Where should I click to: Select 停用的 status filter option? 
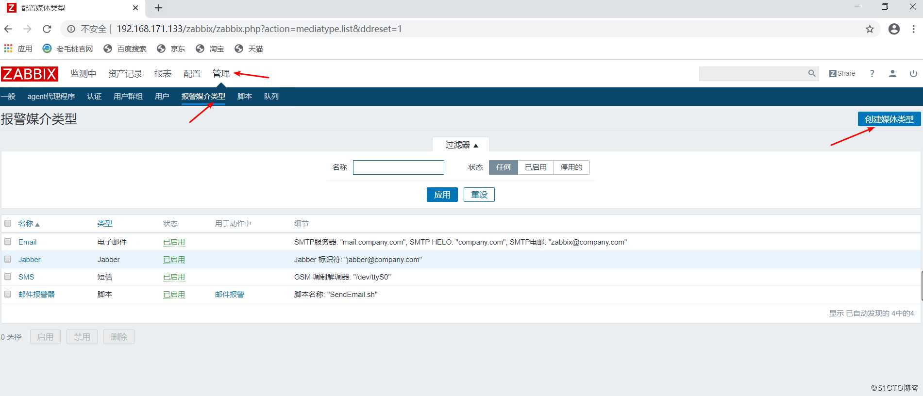pos(571,167)
